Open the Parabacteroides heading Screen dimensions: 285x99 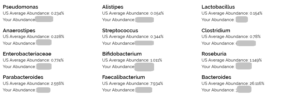(23, 77)
